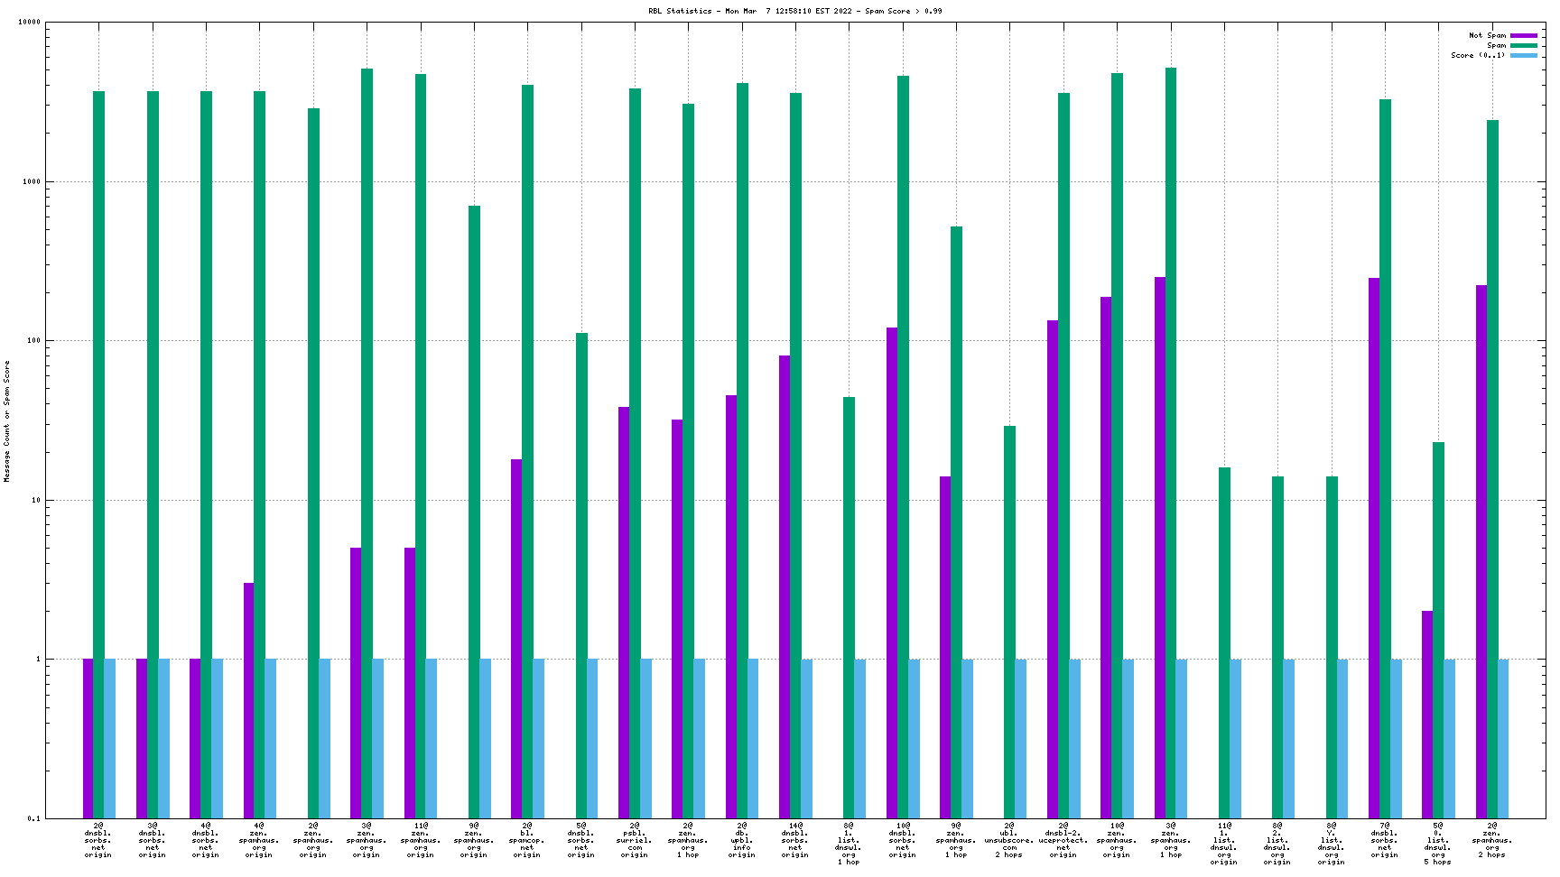Click the blue Score (0..1) legend swatch
The image size is (1560, 877).
[x=1523, y=56]
